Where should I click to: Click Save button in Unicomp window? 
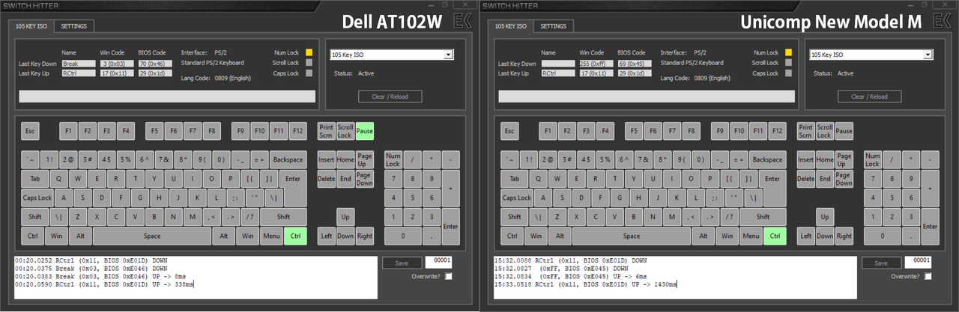(881, 263)
